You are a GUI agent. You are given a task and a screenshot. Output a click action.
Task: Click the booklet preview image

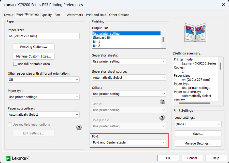pyautogui.click(x=196, y=33)
